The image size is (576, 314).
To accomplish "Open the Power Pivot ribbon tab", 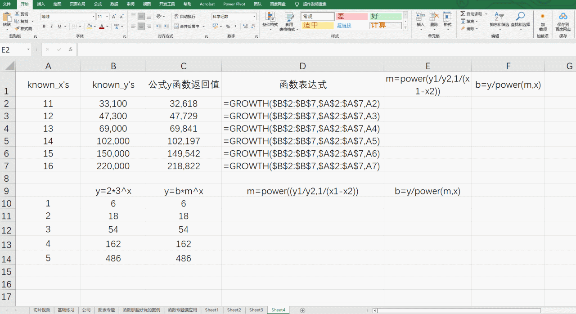I will [x=234, y=4].
